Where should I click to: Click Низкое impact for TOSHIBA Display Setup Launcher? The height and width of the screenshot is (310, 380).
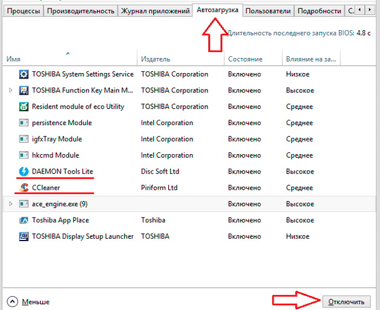298,236
